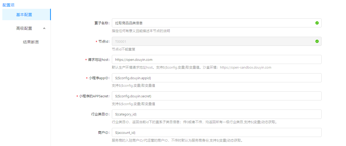The image size is (346, 146).
Task: Click green check icon in 节点Id field
Action: [x=317, y=41]
